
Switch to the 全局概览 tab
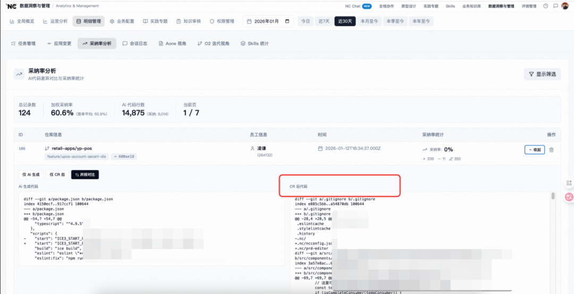pos(22,21)
